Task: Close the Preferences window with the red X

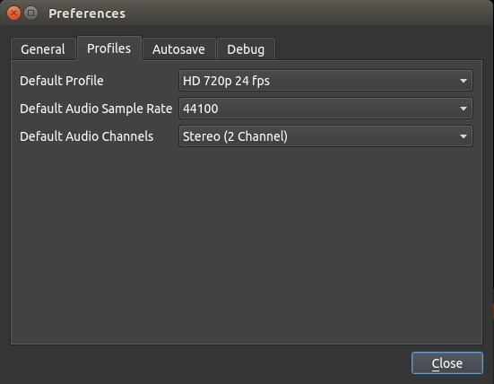Action: (13, 13)
